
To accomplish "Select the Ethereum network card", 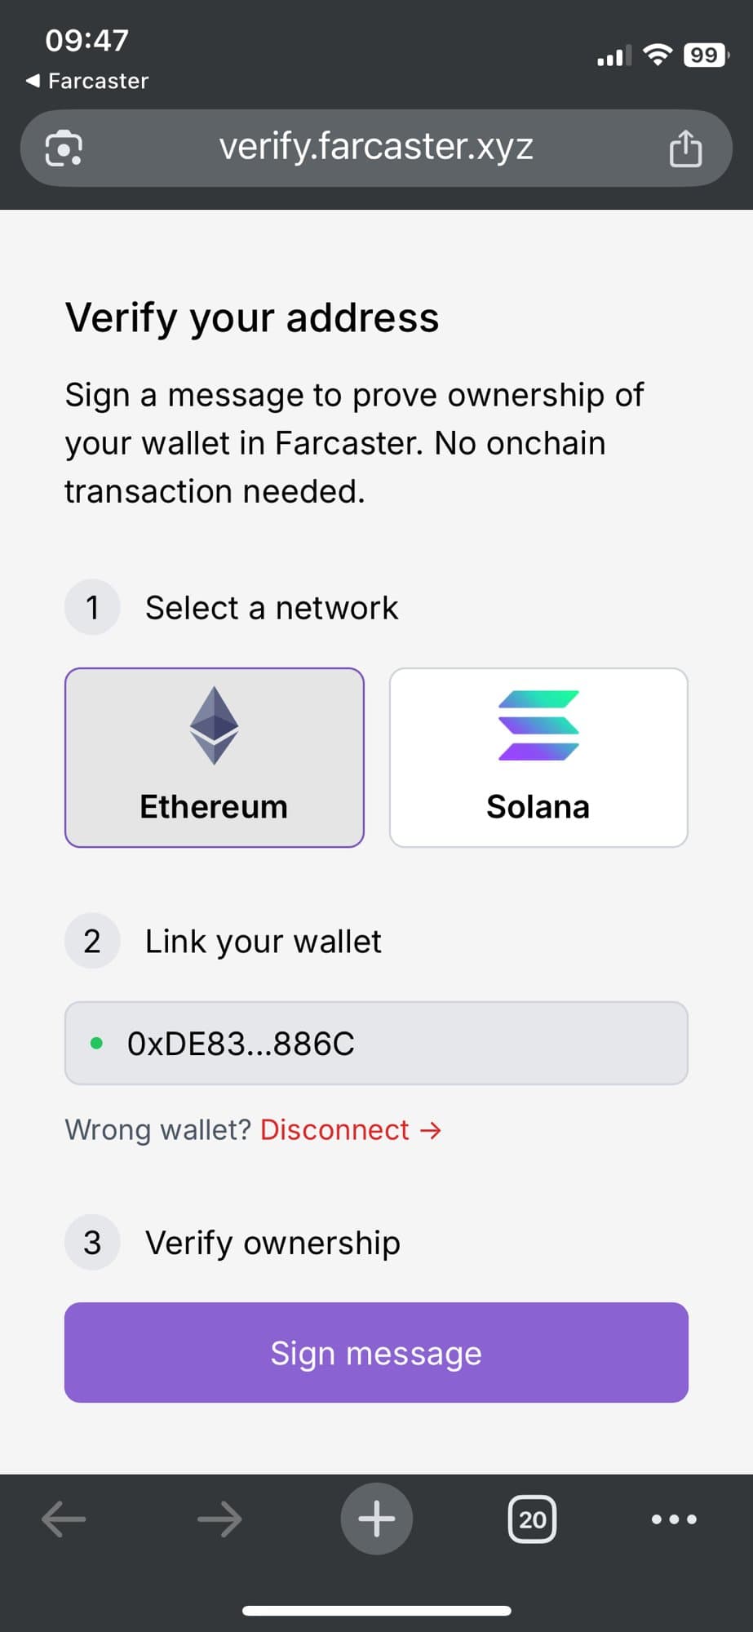I will pyautogui.click(x=214, y=757).
